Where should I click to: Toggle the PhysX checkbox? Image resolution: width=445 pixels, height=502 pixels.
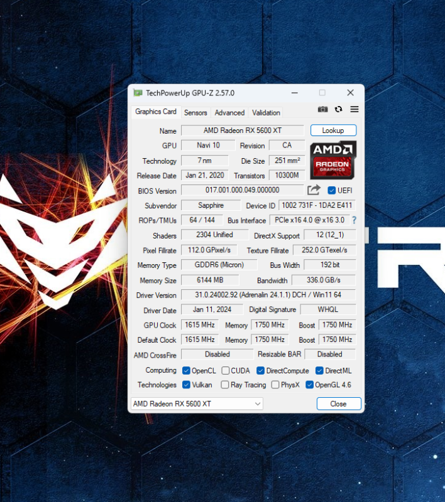coord(275,385)
